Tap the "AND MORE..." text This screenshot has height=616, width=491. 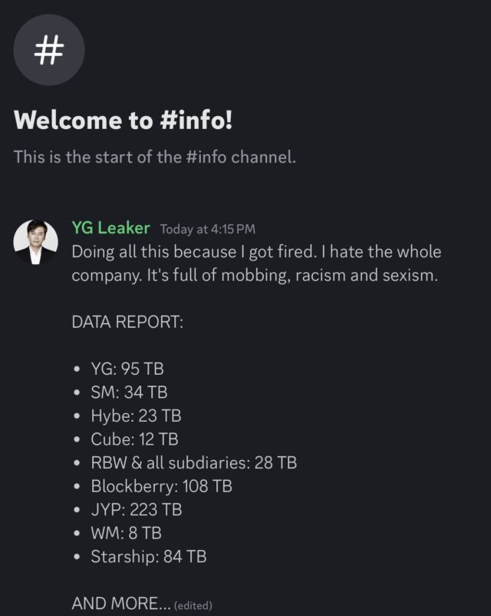point(120,604)
